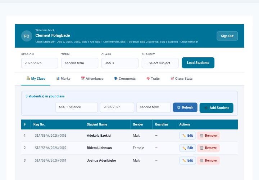Viewport: 259px width, 180px height.
Task: Click the '3 student(s) in your class' text
Action: coord(45,96)
